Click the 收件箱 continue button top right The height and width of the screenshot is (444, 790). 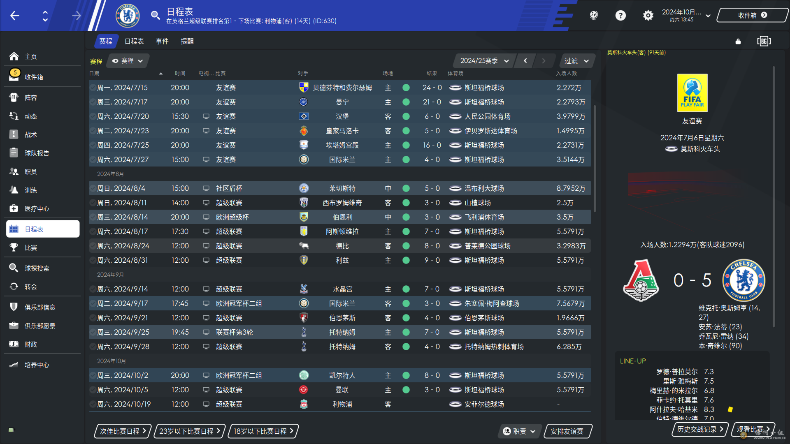(753, 15)
